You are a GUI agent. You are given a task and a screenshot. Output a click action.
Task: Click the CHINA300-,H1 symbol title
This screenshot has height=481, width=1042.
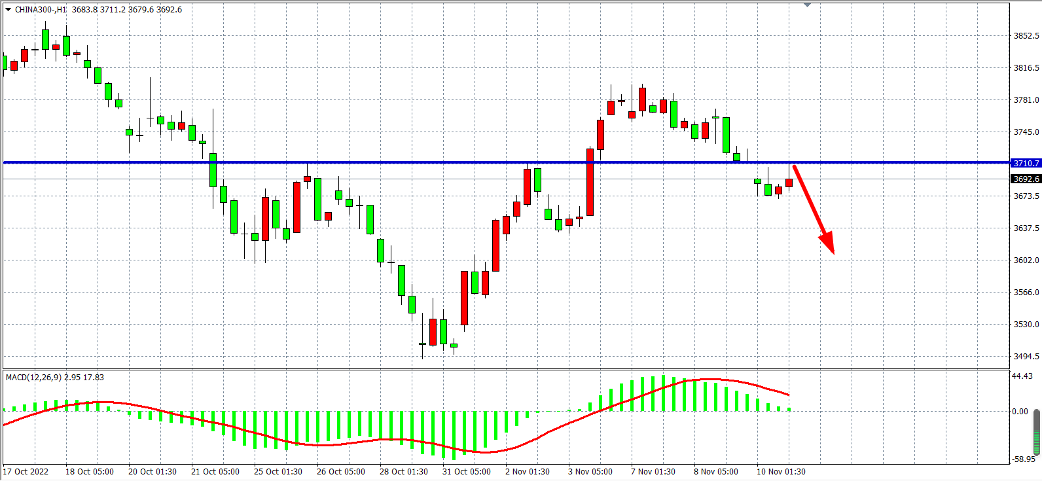coord(40,10)
